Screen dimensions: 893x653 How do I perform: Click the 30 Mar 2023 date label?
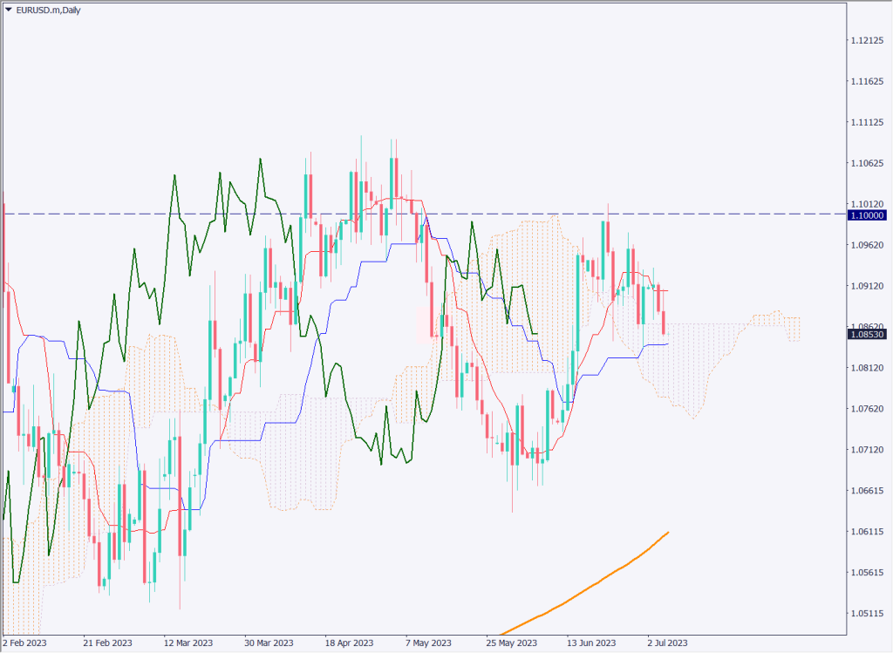pos(269,643)
